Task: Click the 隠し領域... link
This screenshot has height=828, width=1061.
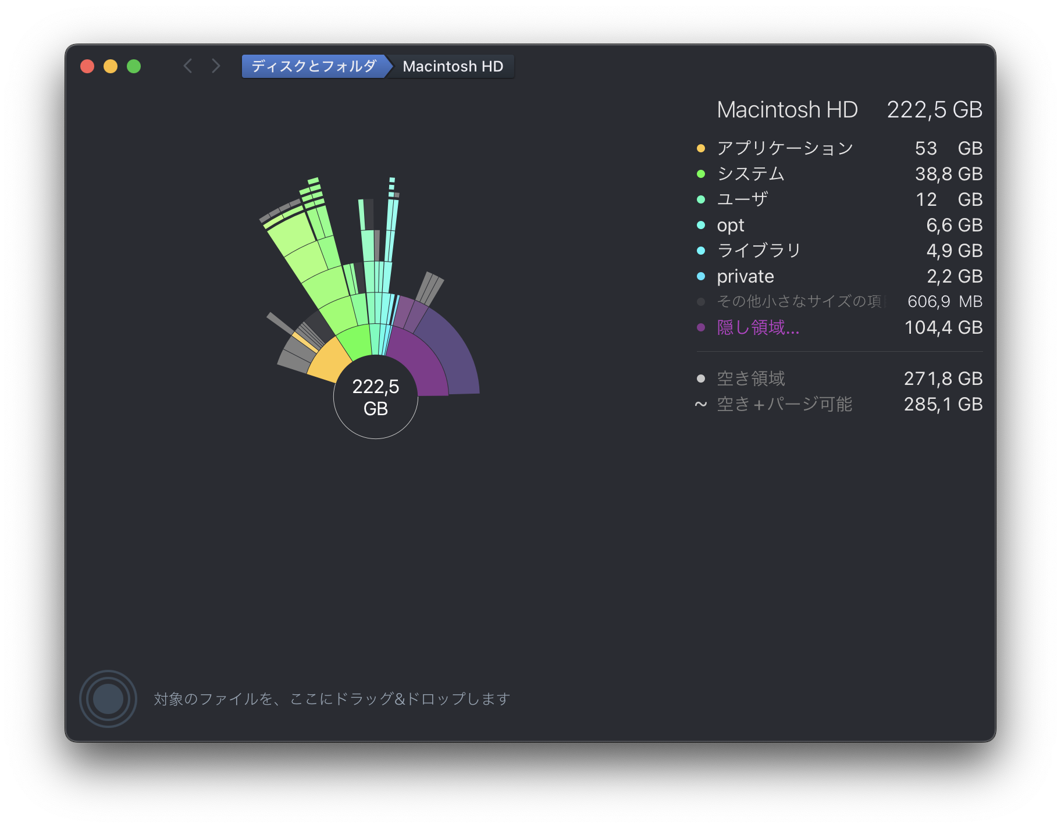Action: tap(758, 327)
